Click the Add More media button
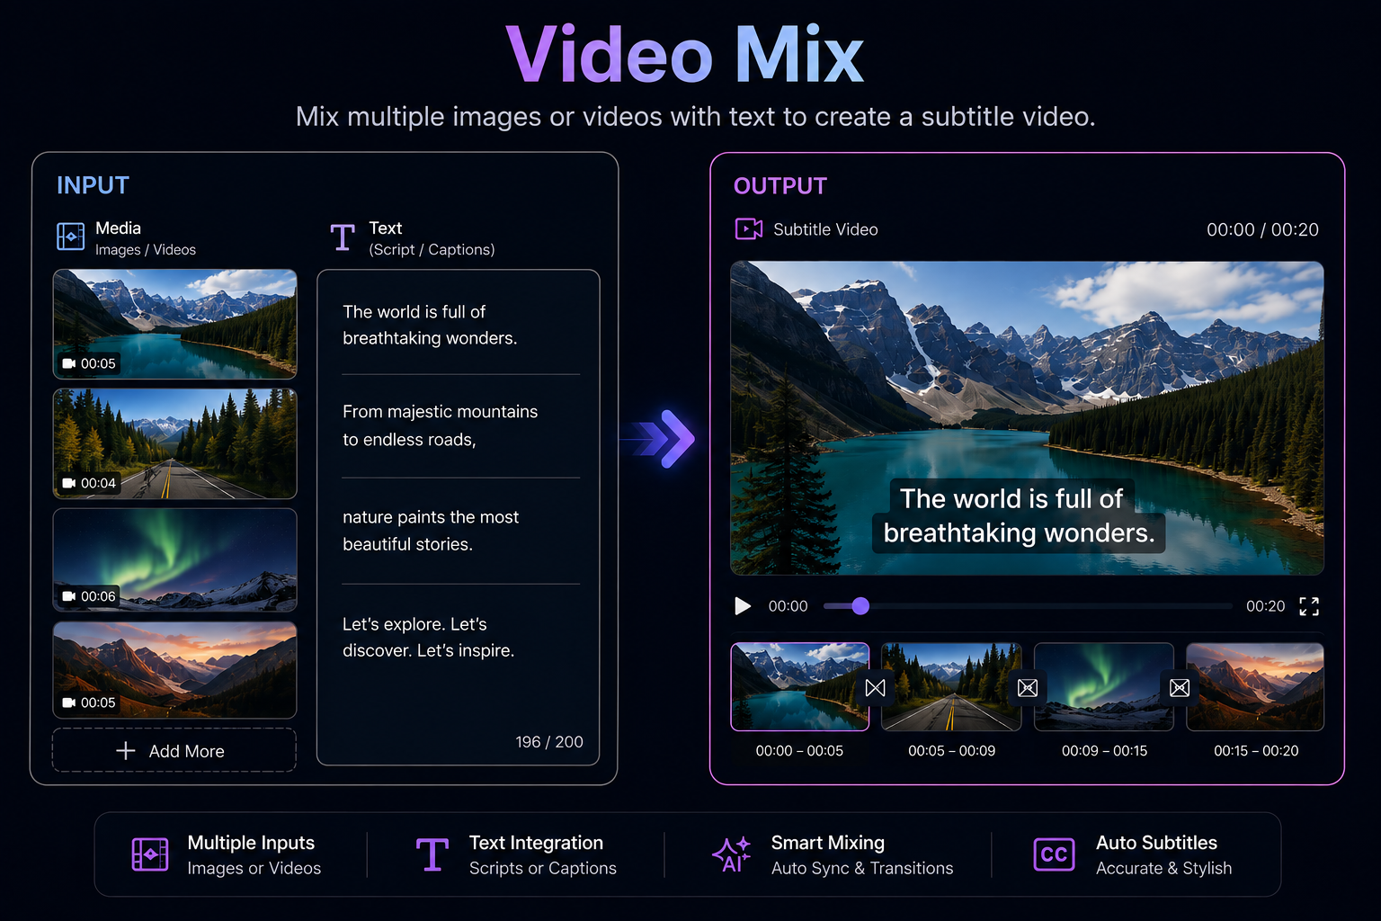1381x921 pixels. (174, 750)
